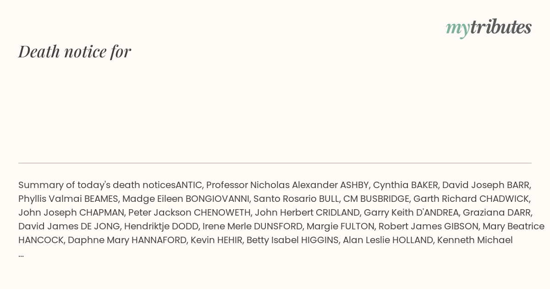Click the mytributes logo
Screen dimensions: 550x289
(489, 28)
